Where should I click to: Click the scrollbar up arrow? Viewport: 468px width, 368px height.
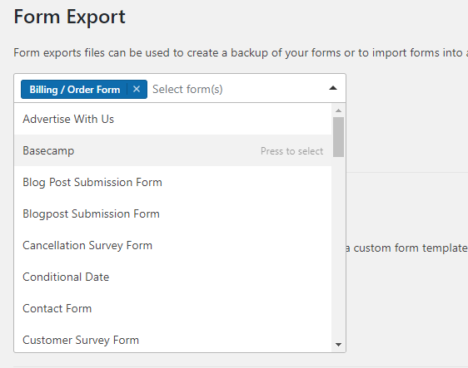tap(338, 110)
